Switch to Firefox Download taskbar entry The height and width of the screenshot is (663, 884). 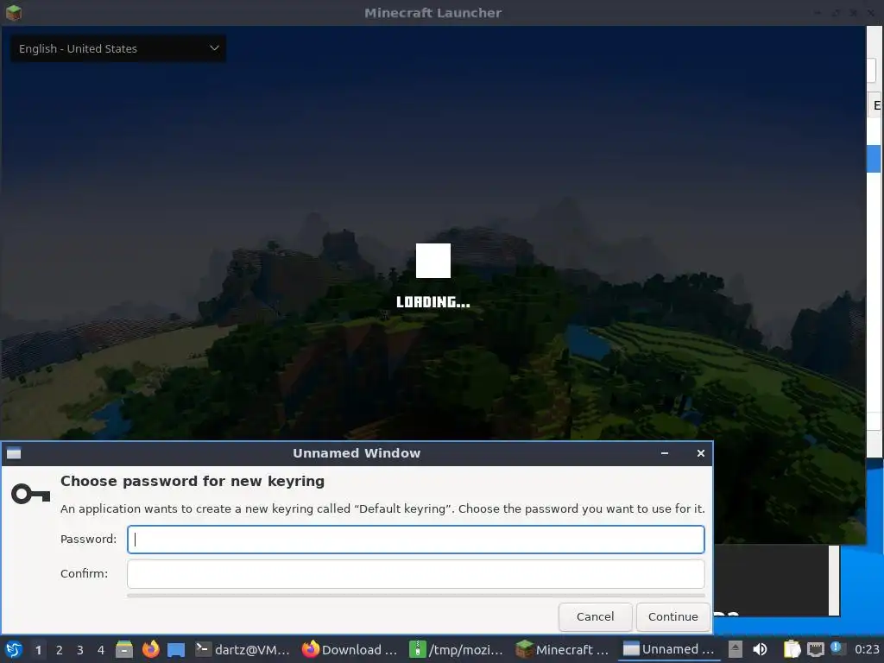tap(350, 649)
